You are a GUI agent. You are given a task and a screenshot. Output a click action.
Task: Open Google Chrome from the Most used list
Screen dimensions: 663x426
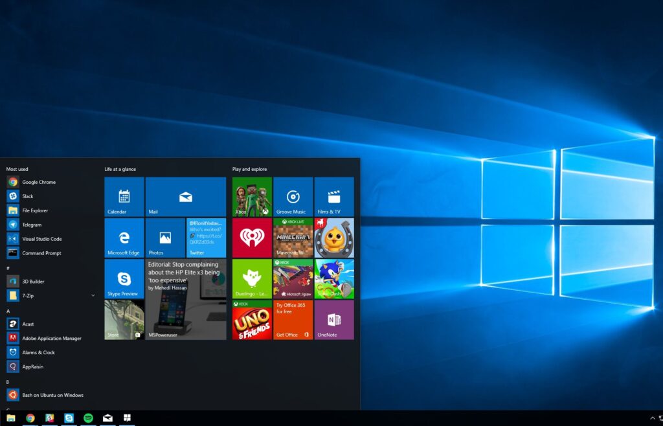[x=51, y=182]
